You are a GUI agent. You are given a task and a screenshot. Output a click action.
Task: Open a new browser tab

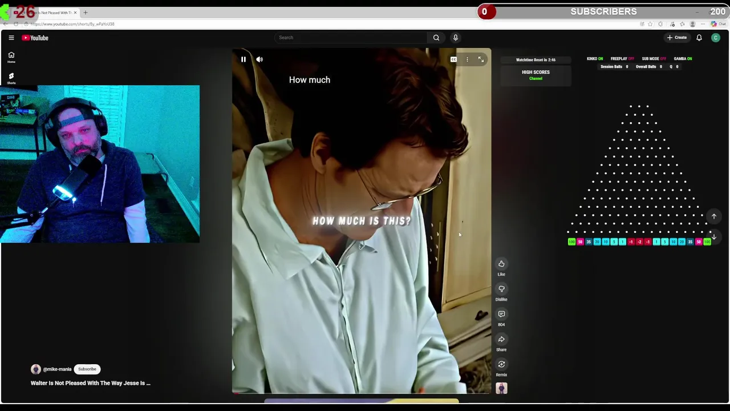[x=86, y=13]
